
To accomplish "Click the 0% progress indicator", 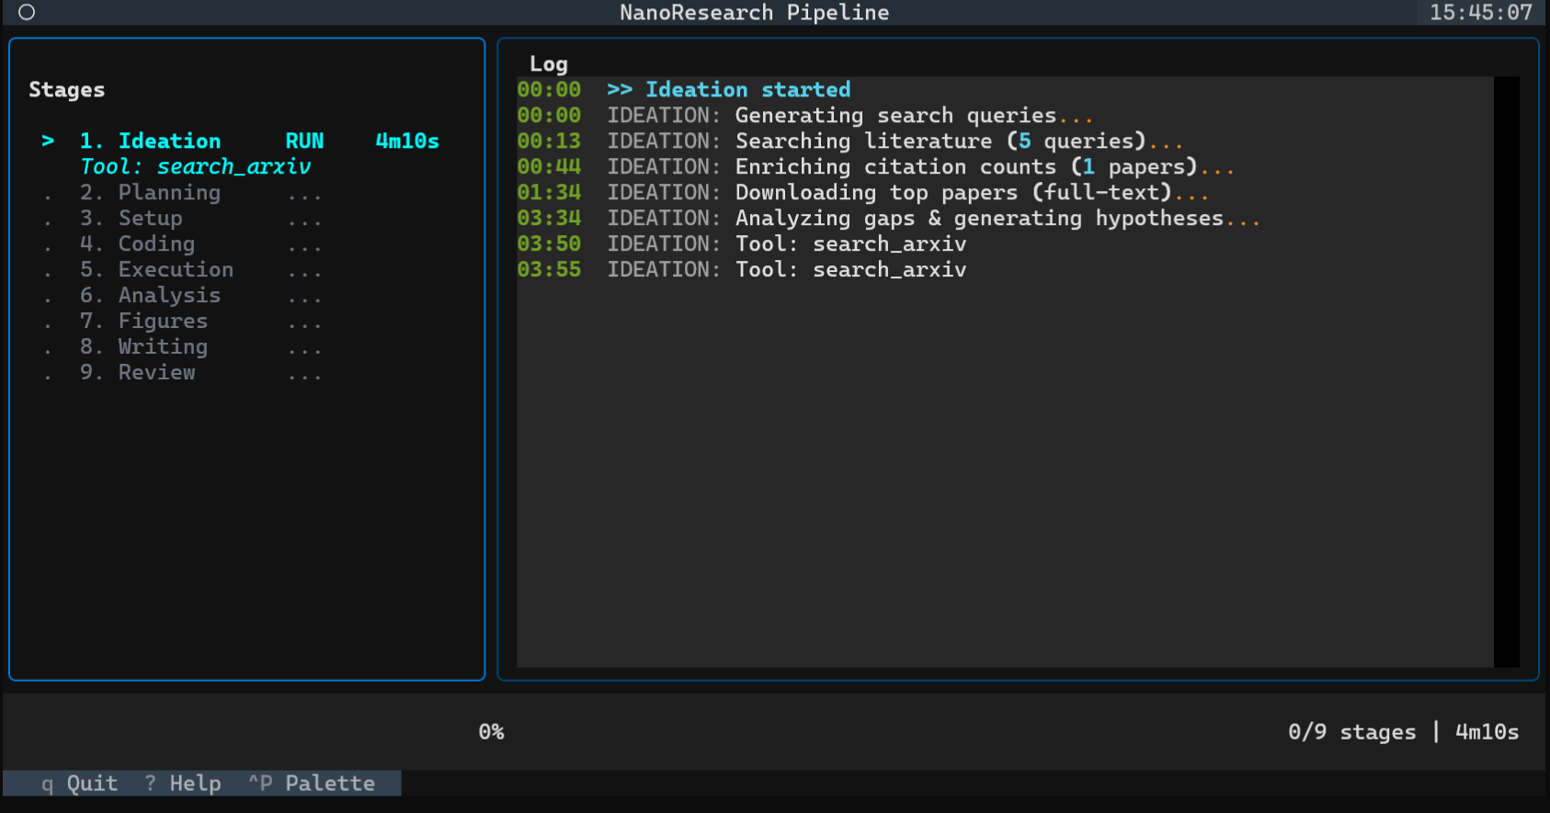I will tap(491, 731).
